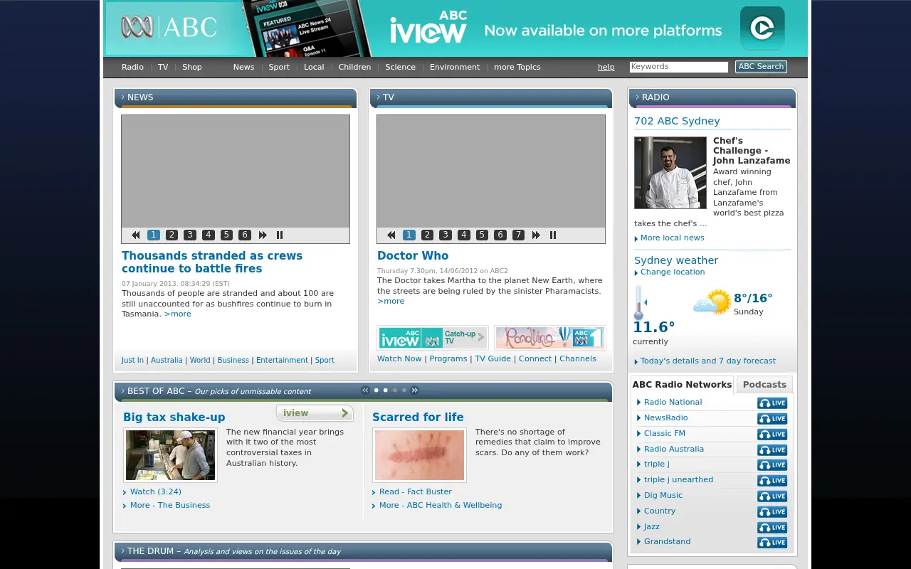Pause the News slideshow
Image resolution: width=911 pixels, height=569 pixels.
(280, 235)
